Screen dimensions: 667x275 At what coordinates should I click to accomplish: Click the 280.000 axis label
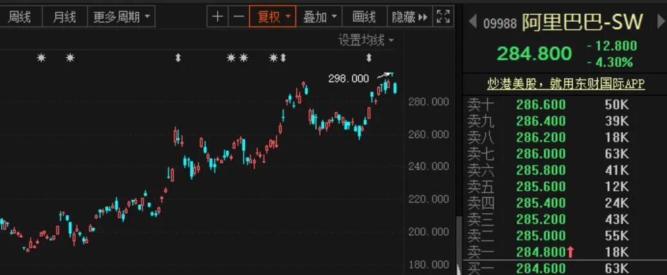click(429, 102)
